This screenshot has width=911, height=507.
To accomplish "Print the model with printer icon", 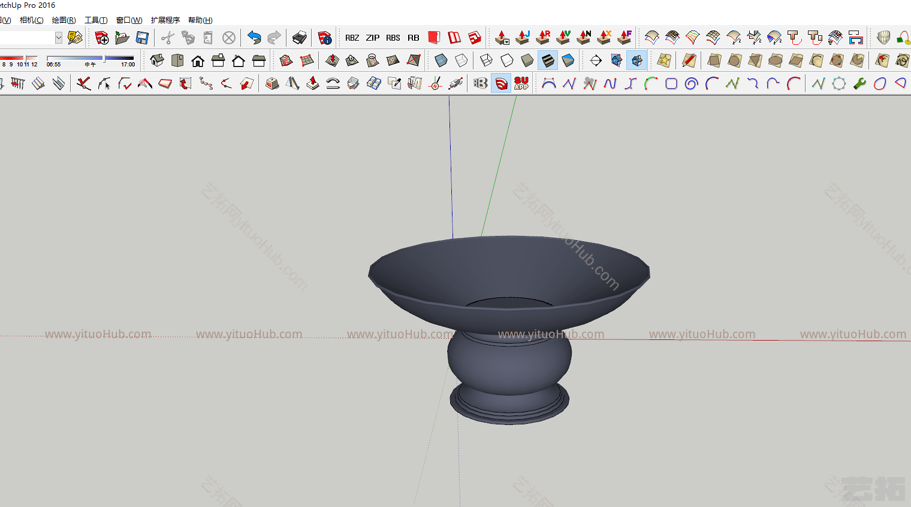I will 299,38.
